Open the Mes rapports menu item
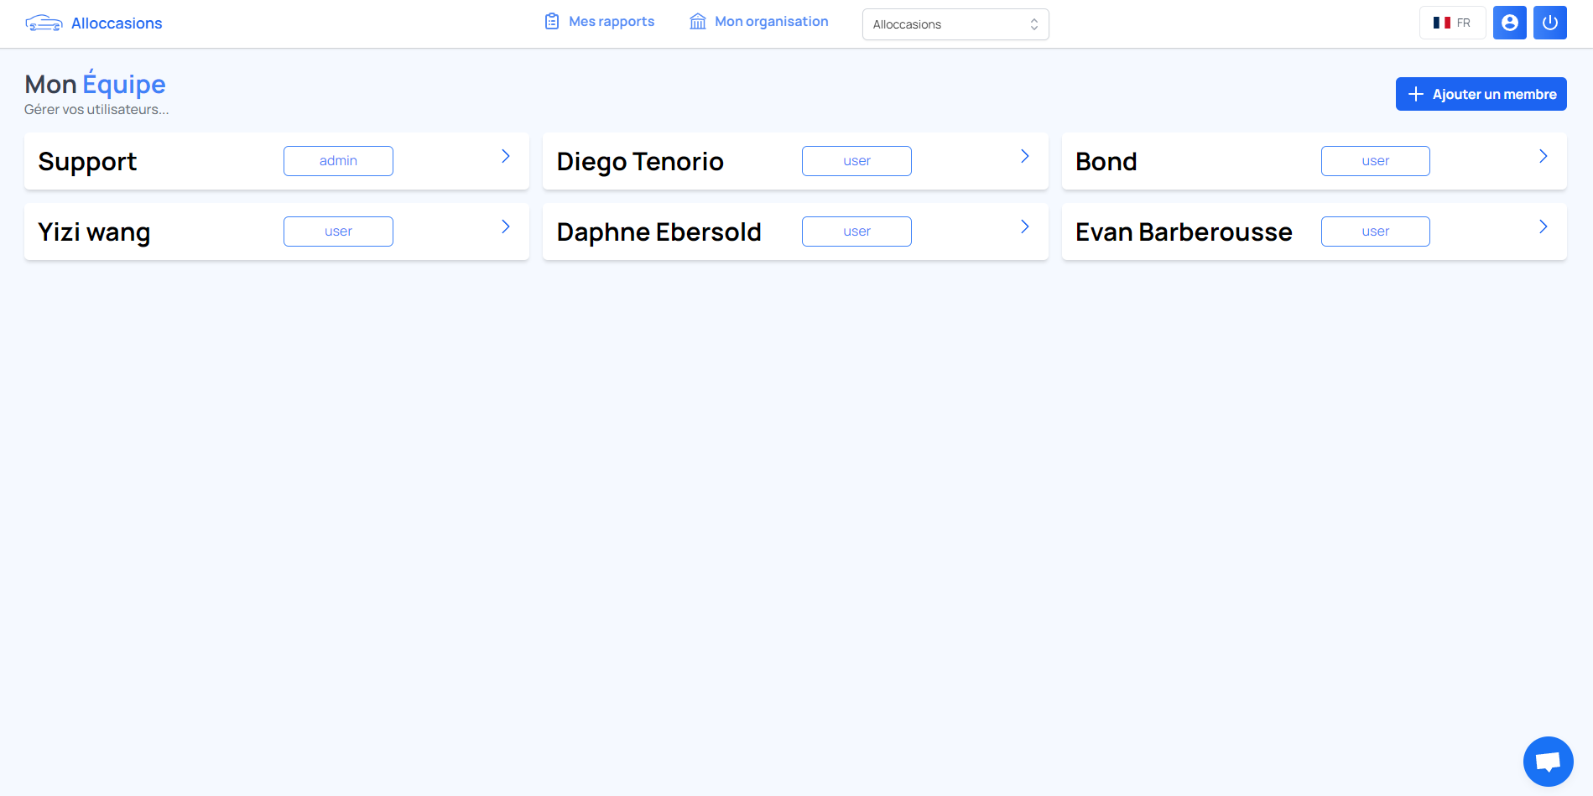 (x=611, y=22)
